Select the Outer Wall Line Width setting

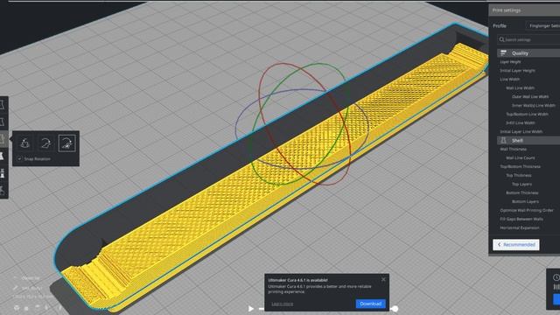(x=530, y=97)
